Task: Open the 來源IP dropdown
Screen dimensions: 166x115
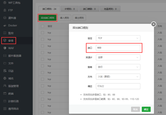Action: point(118,57)
